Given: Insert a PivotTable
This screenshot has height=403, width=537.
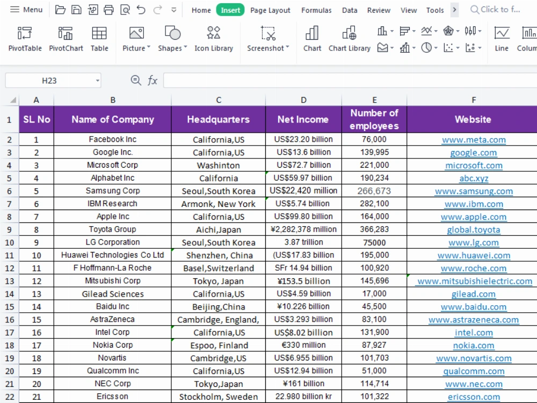Looking at the screenshot, I should click(25, 39).
